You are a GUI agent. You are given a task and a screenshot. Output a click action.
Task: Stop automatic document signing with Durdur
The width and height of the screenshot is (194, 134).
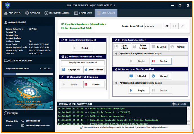pos(94,84)
